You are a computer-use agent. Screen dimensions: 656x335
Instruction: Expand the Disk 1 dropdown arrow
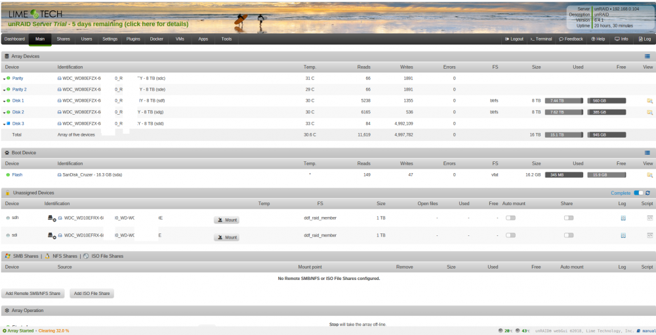4,101
